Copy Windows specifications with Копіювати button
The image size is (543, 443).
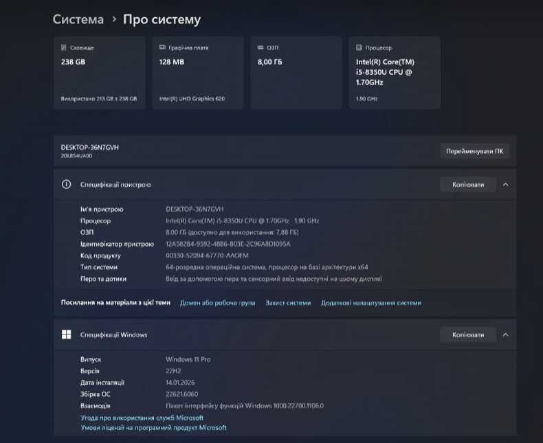click(x=468, y=334)
